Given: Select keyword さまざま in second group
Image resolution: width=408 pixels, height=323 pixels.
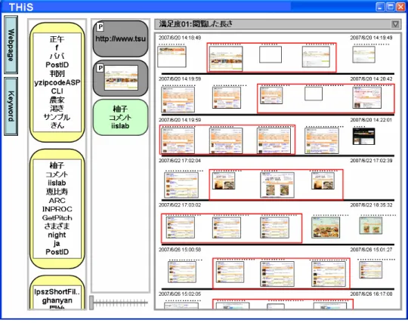Looking at the screenshot, I should pos(57,226).
